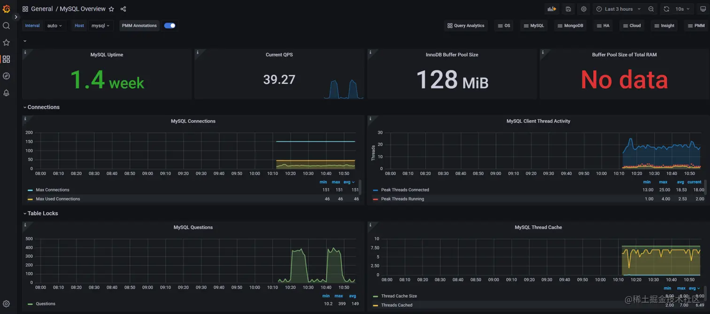Toggle Peak Threads Running legend series
The width and height of the screenshot is (710, 314).
[402, 199]
